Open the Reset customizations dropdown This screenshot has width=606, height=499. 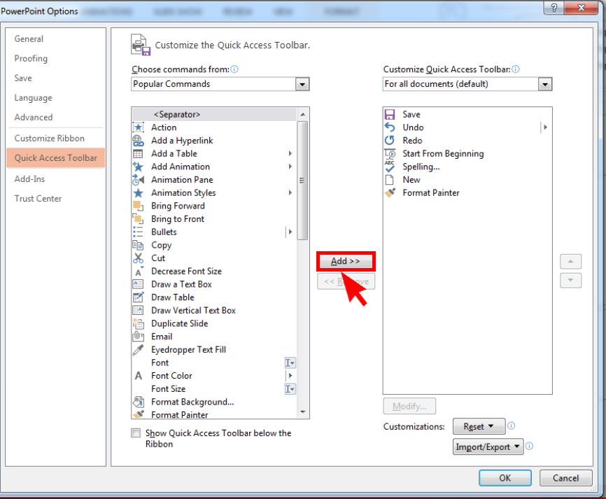[x=479, y=426]
